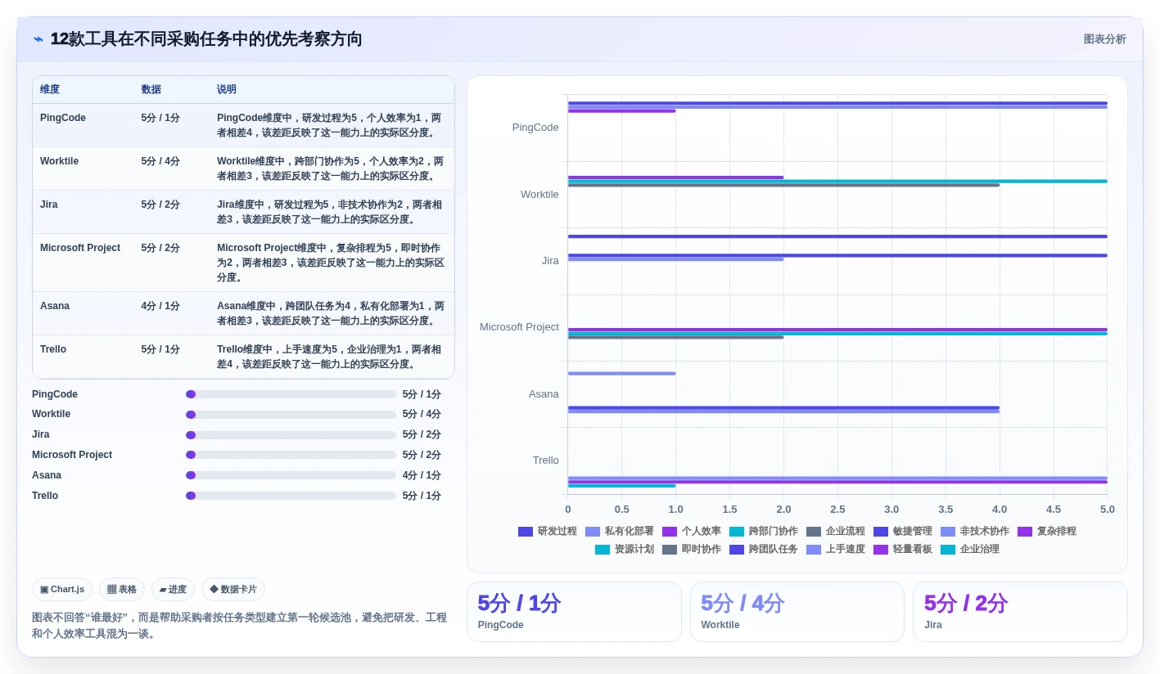The height and width of the screenshot is (674, 1160).
Task: Click Asana's short light-blue 私有化部署 bar
Action: [621, 373]
